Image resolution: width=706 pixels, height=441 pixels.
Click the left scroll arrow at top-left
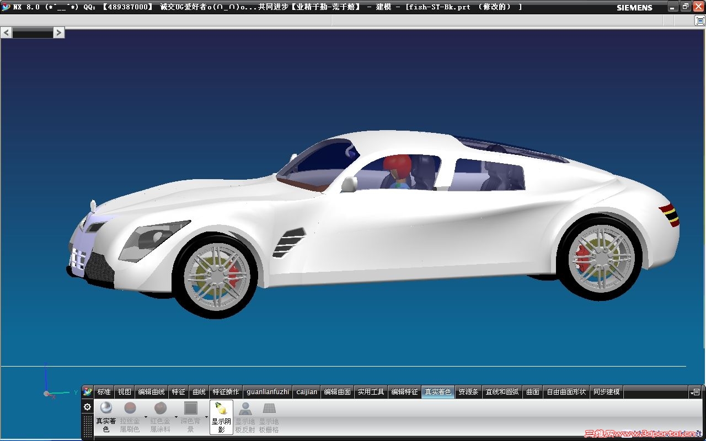click(7, 33)
